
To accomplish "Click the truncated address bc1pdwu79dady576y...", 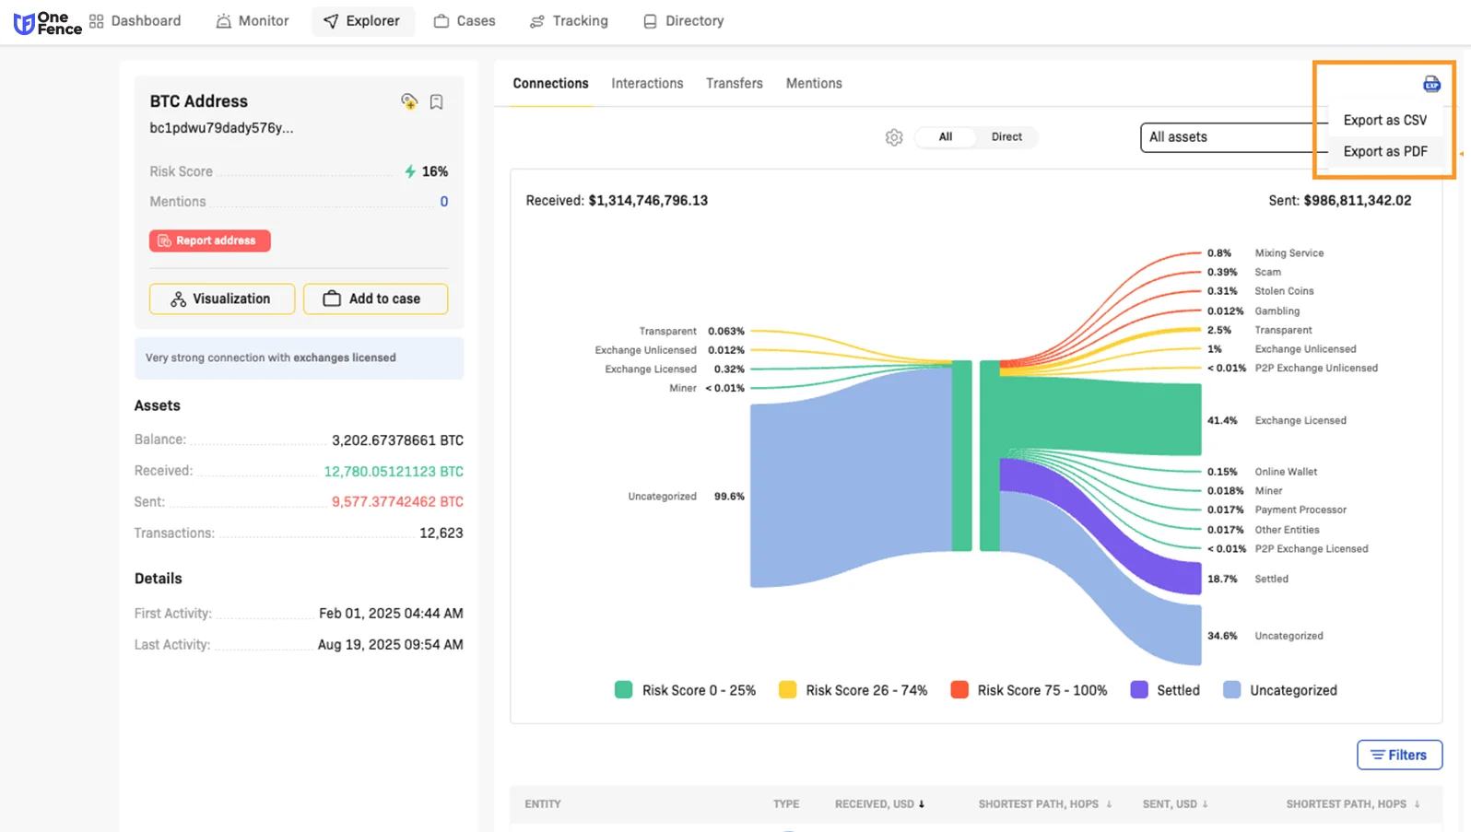I will (x=221, y=128).
